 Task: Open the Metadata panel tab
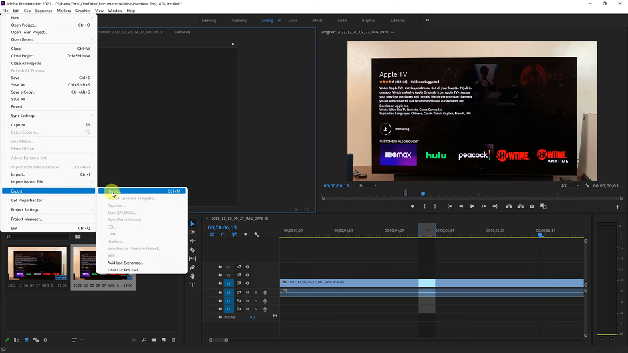click(182, 32)
